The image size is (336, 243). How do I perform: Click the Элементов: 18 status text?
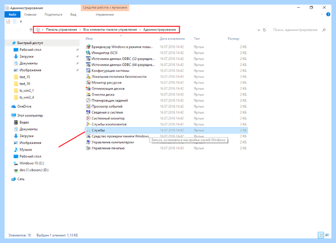pyautogui.click(x=20, y=235)
